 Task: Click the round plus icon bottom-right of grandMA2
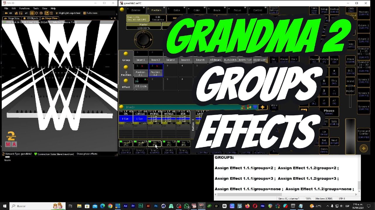coord(364,148)
